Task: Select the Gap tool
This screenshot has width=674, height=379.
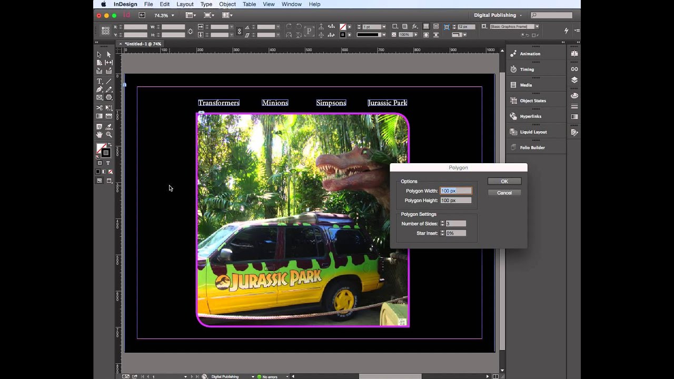Action: (108, 63)
